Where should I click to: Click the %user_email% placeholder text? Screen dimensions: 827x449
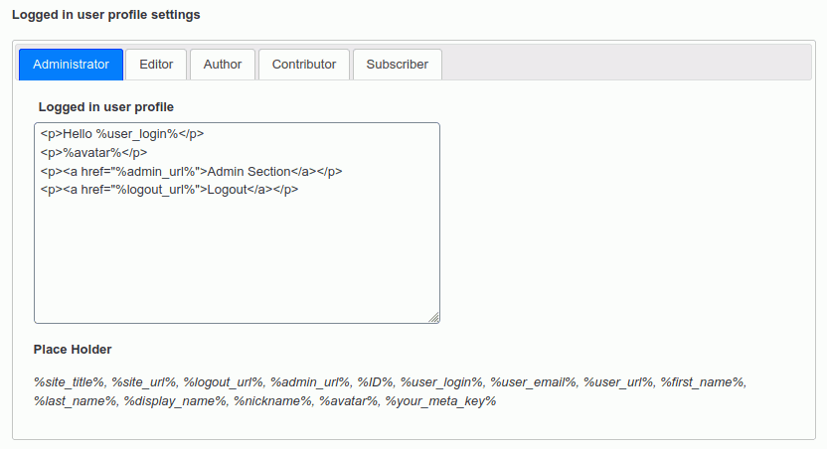coord(533,382)
